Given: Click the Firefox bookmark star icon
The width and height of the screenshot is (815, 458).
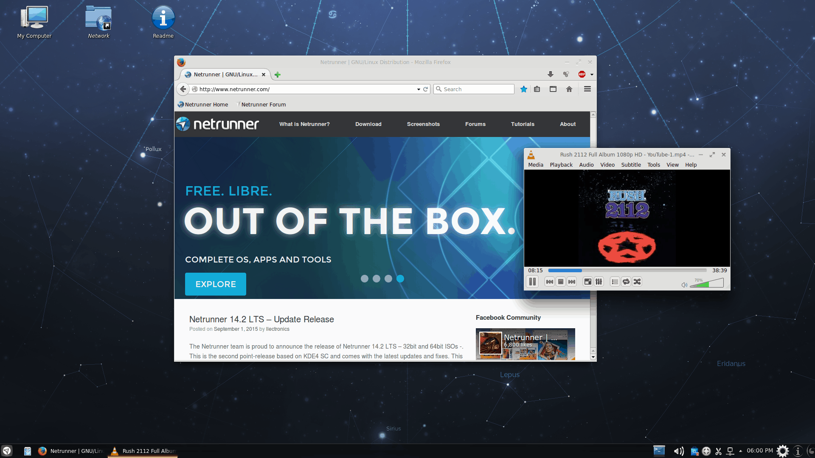Looking at the screenshot, I should click(x=523, y=89).
